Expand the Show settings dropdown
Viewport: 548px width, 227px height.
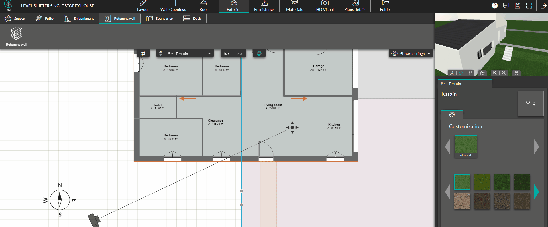[x=411, y=53]
